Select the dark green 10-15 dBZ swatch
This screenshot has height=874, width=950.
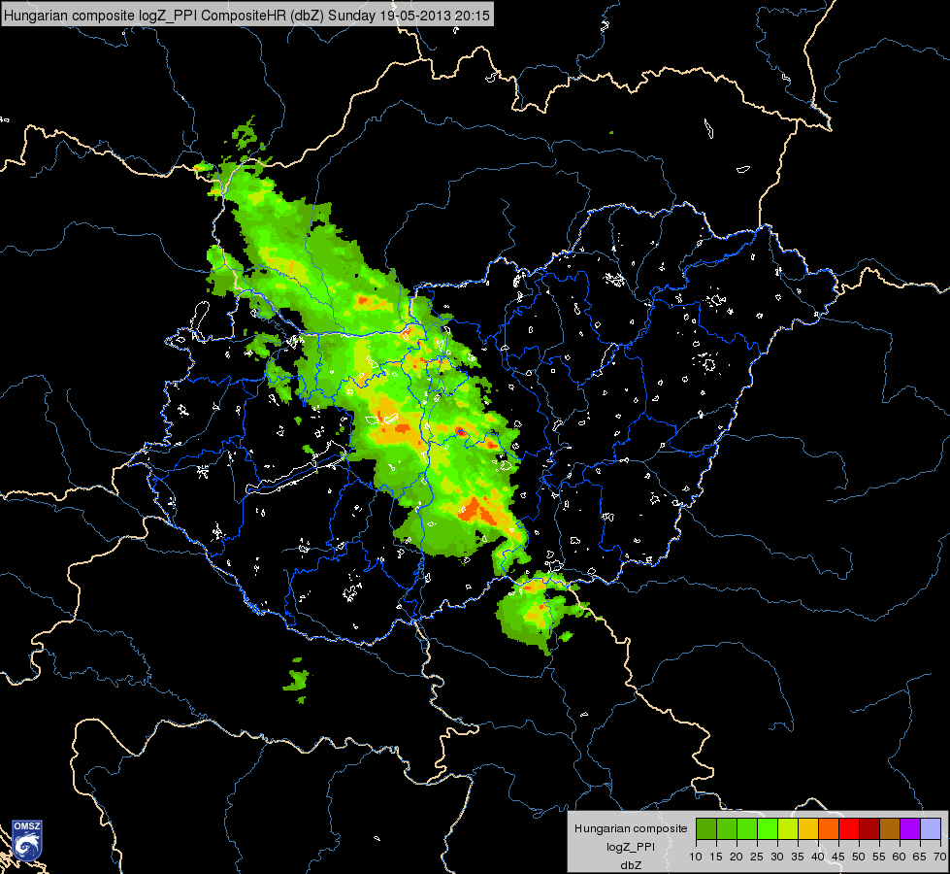point(706,828)
